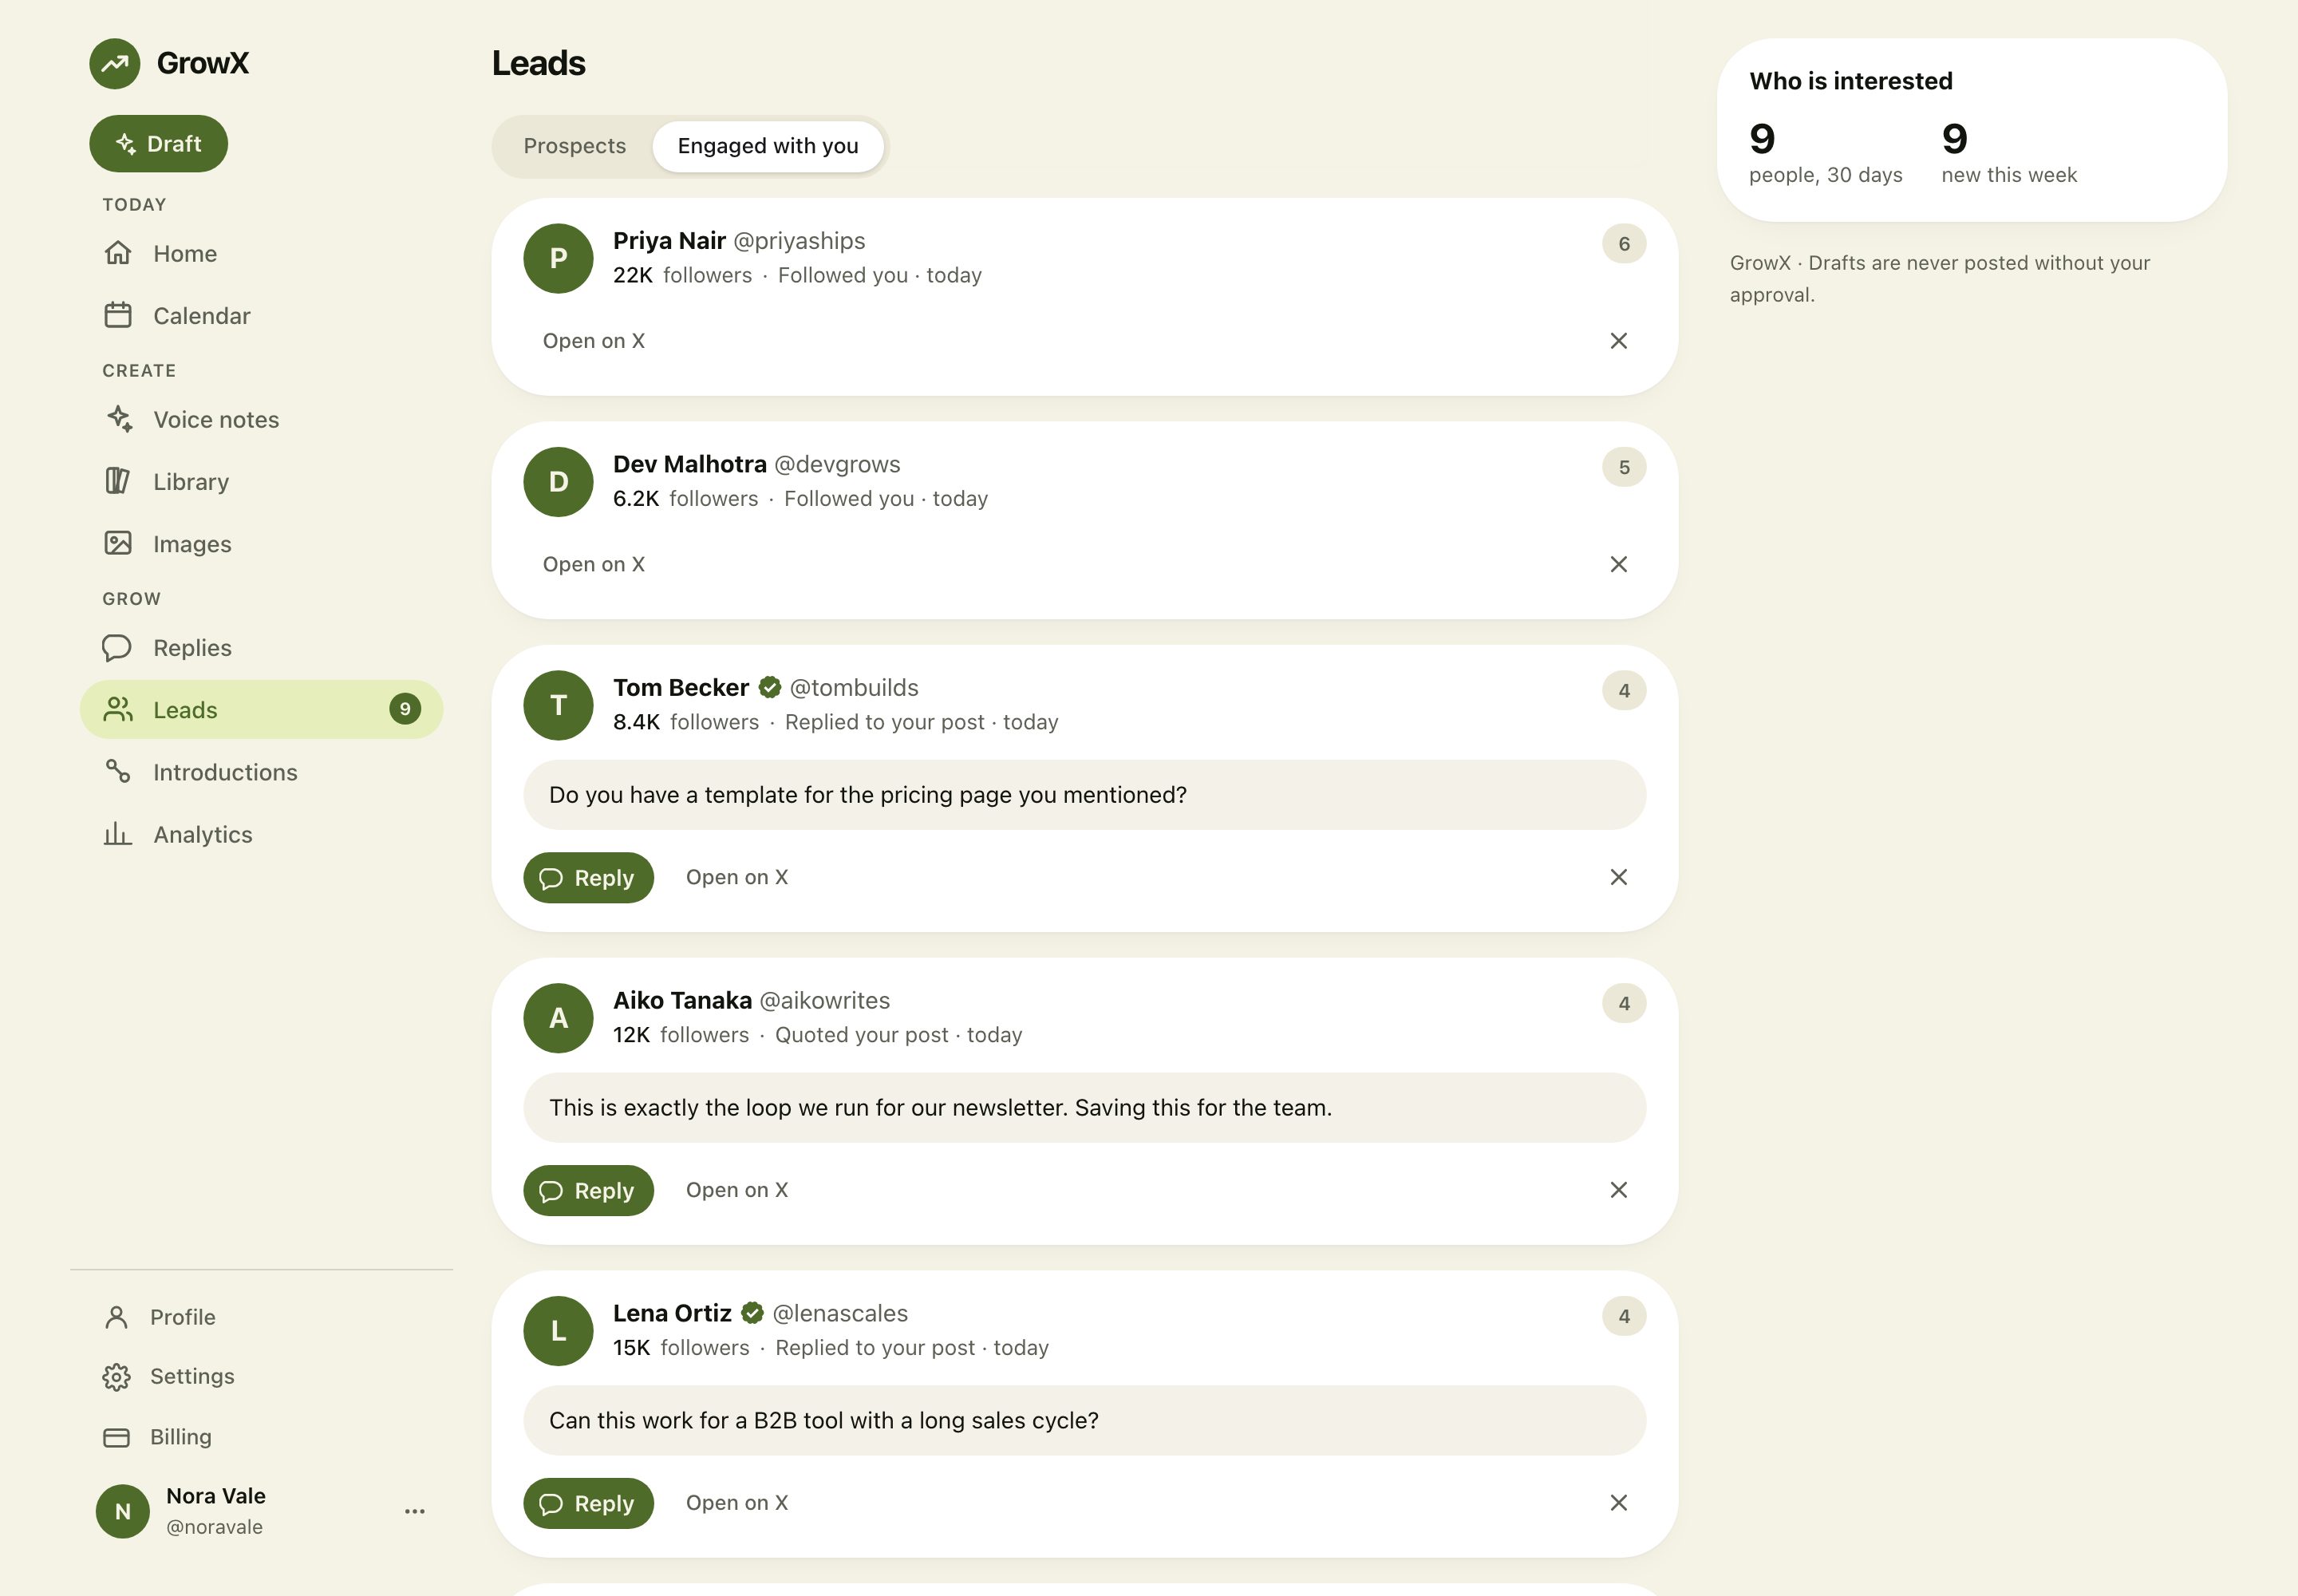Open Priya Nair on X
This screenshot has width=2298, height=1596.
(594, 341)
